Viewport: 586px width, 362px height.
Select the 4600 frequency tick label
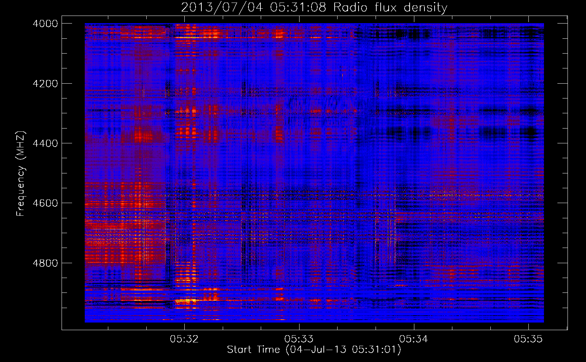(45, 203)
